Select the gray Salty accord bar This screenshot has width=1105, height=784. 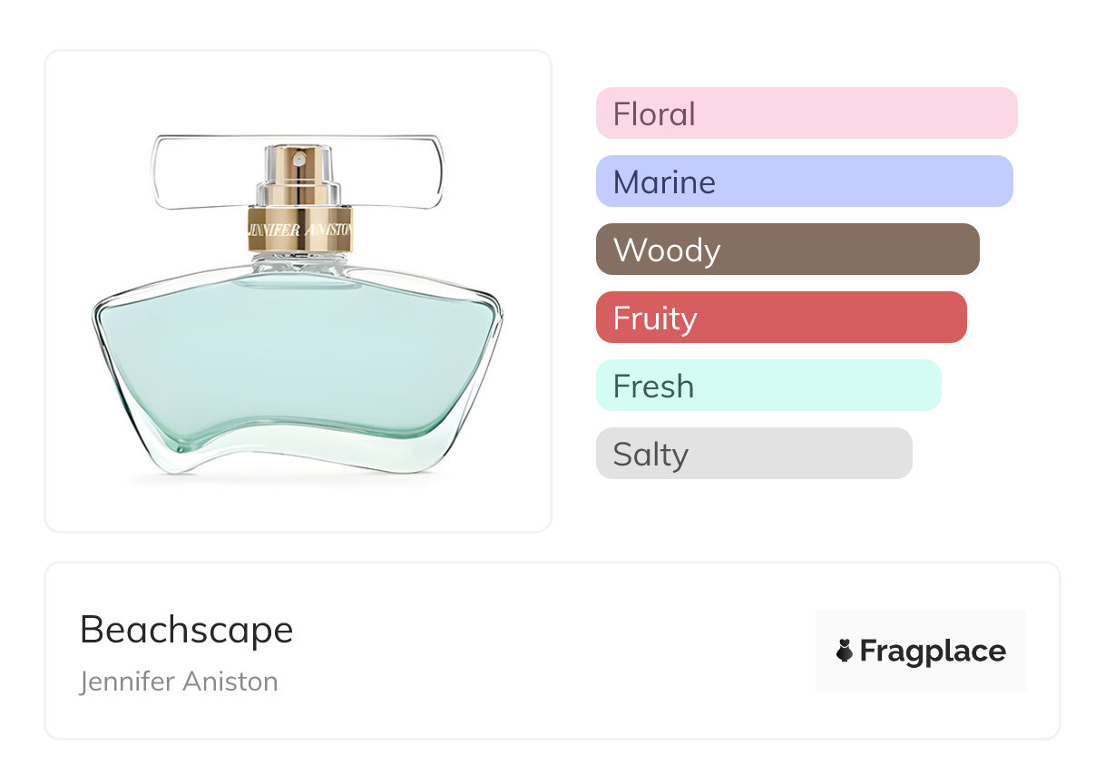(x=753, y=454)
